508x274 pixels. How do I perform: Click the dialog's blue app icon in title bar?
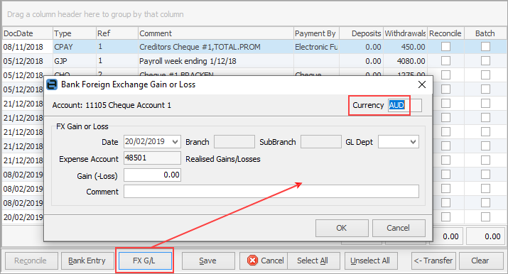[x=52, y=84]
